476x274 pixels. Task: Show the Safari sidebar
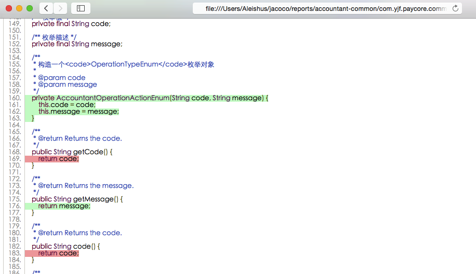(x=81, y=8)
